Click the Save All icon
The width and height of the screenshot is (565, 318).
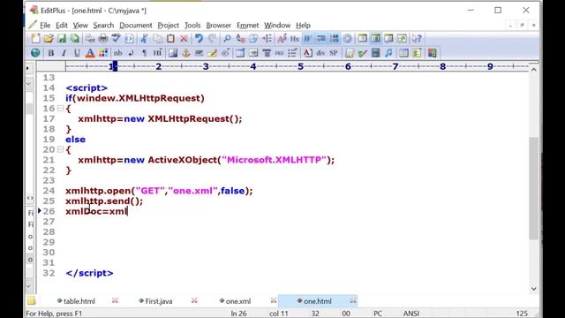74,38
